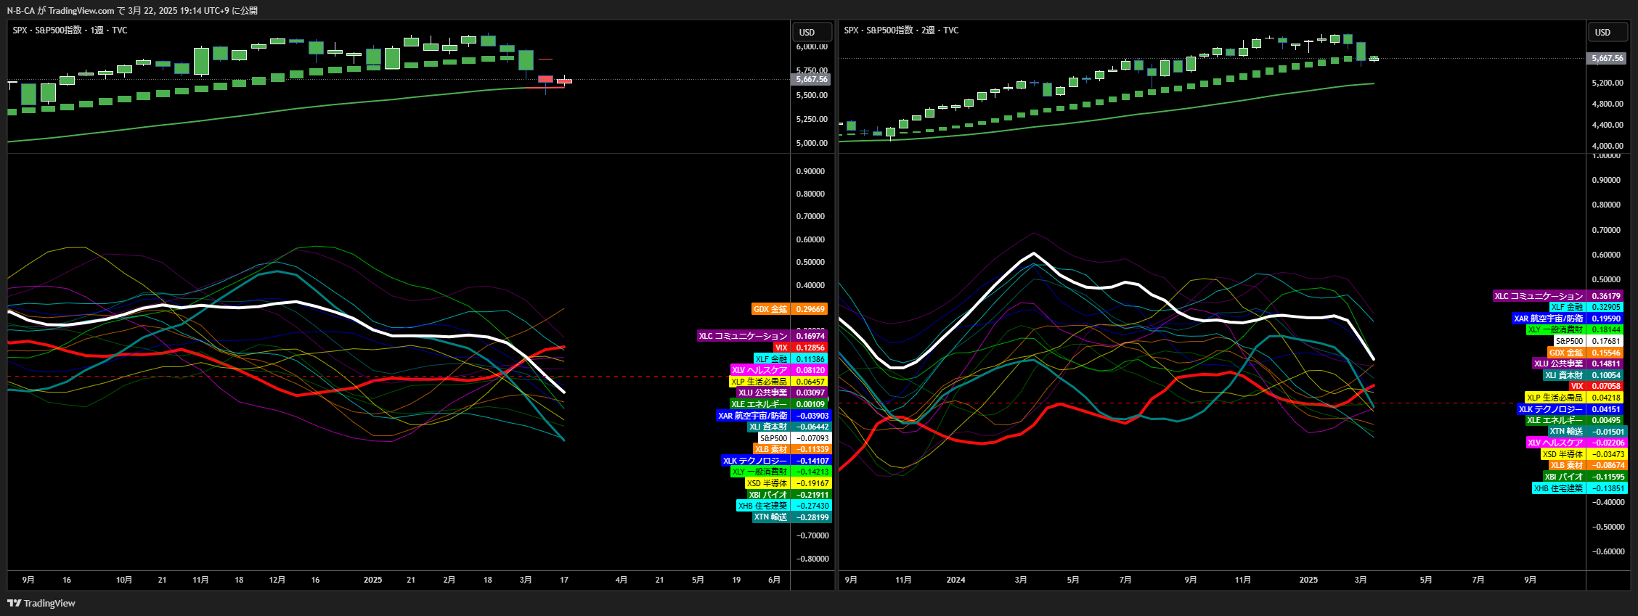1638x616 pixels.
Task: Click XLI 資本財 -0.06442 label
Action: point(789,427)
